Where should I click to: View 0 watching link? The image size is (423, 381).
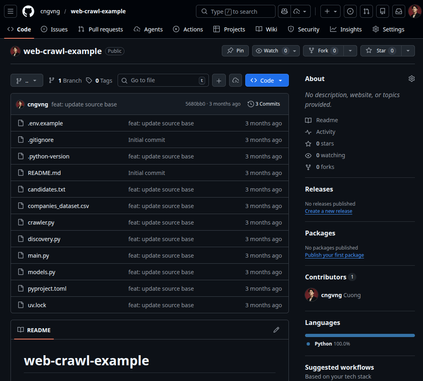(325, 155)
